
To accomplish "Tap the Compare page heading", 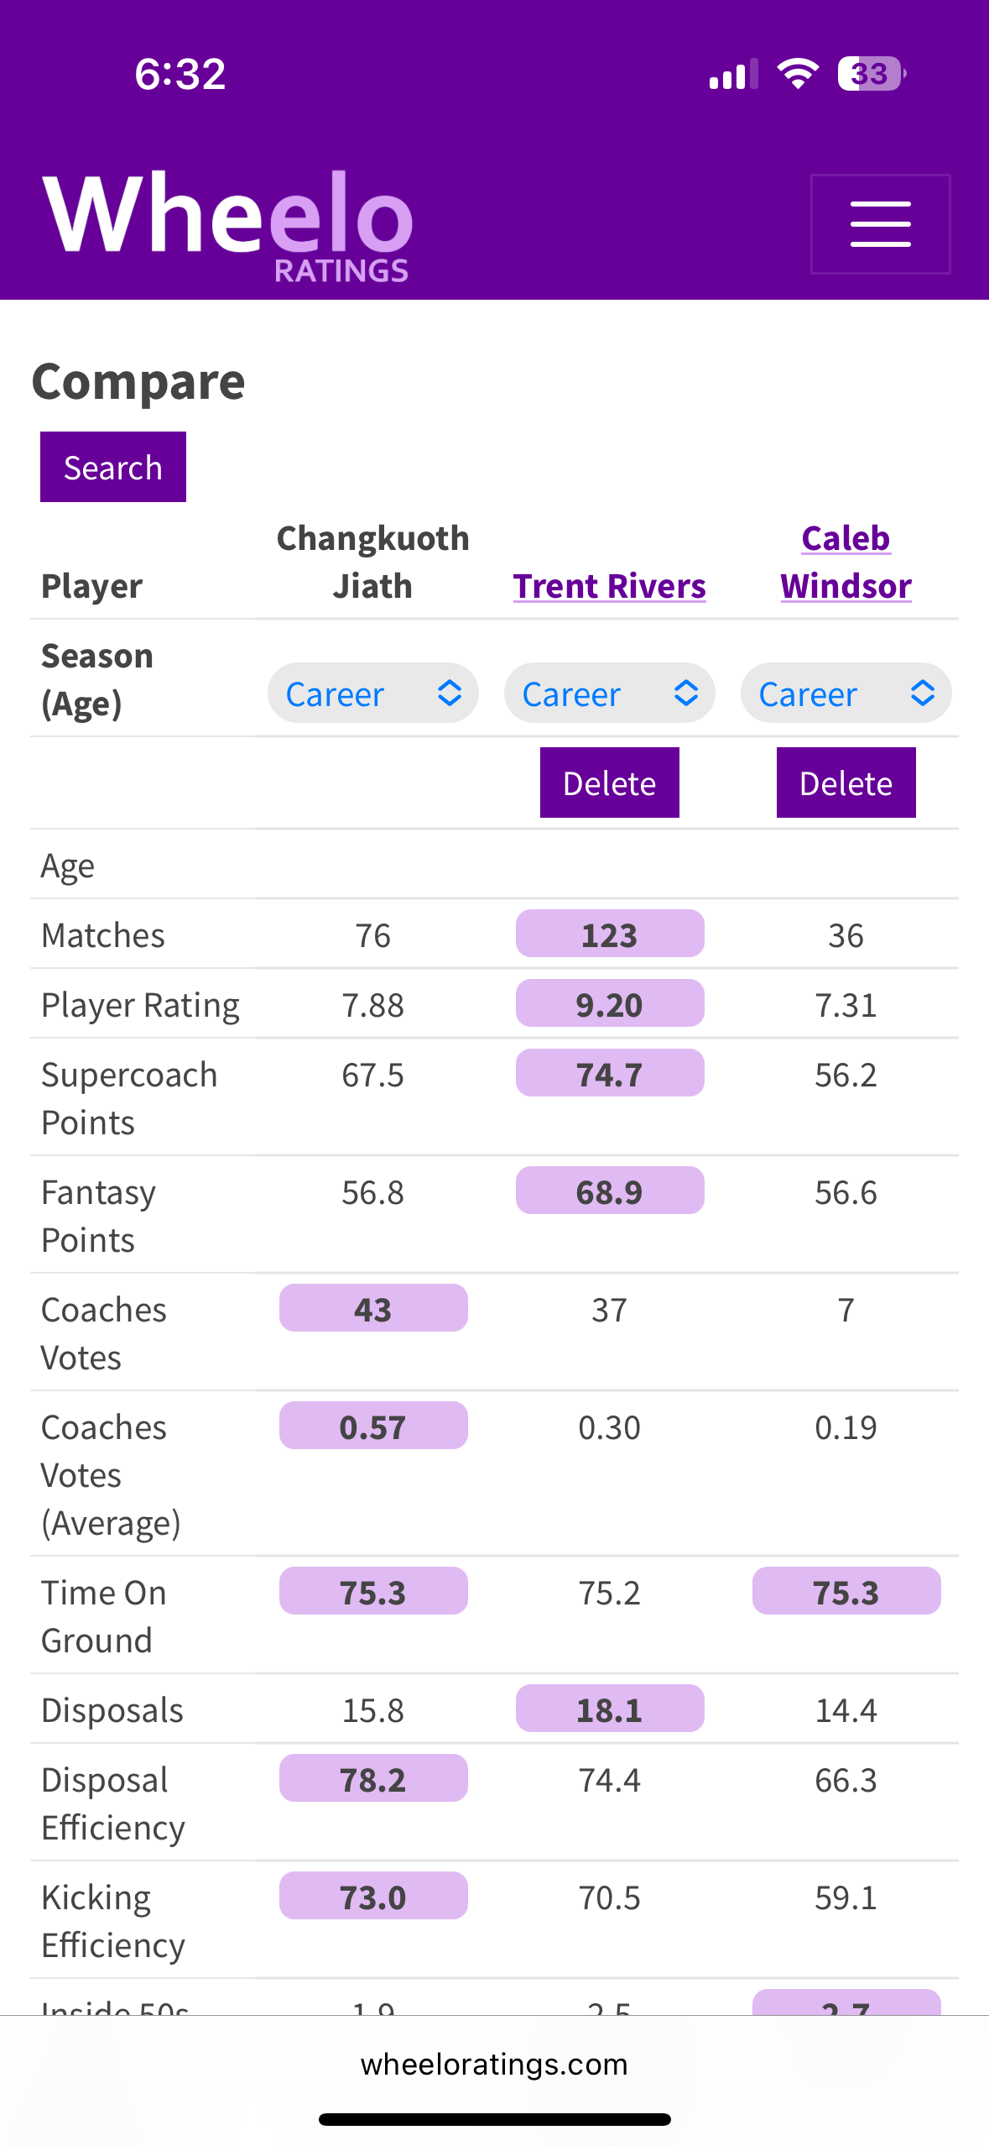I will point(138,382).
